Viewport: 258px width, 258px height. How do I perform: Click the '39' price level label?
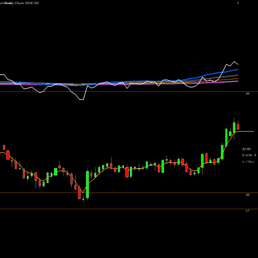[247, 94]
